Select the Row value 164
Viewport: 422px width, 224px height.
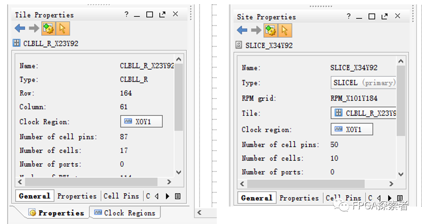click(126, 93)
